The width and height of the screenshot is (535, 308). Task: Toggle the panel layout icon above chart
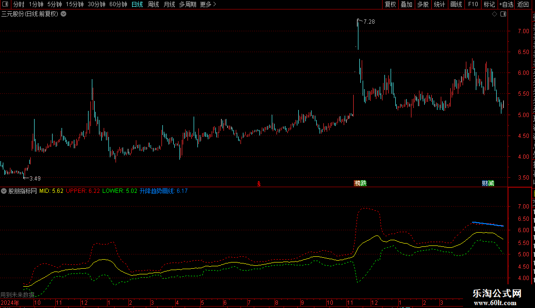click(x=503, y=14)
